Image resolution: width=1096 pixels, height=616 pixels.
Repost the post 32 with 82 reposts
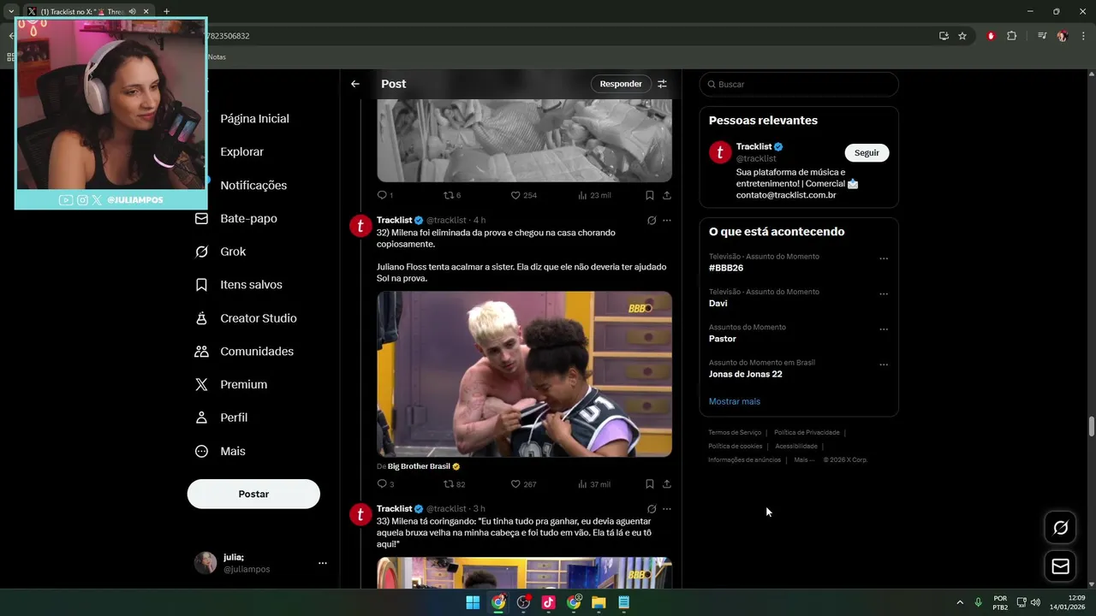point(454,484)
